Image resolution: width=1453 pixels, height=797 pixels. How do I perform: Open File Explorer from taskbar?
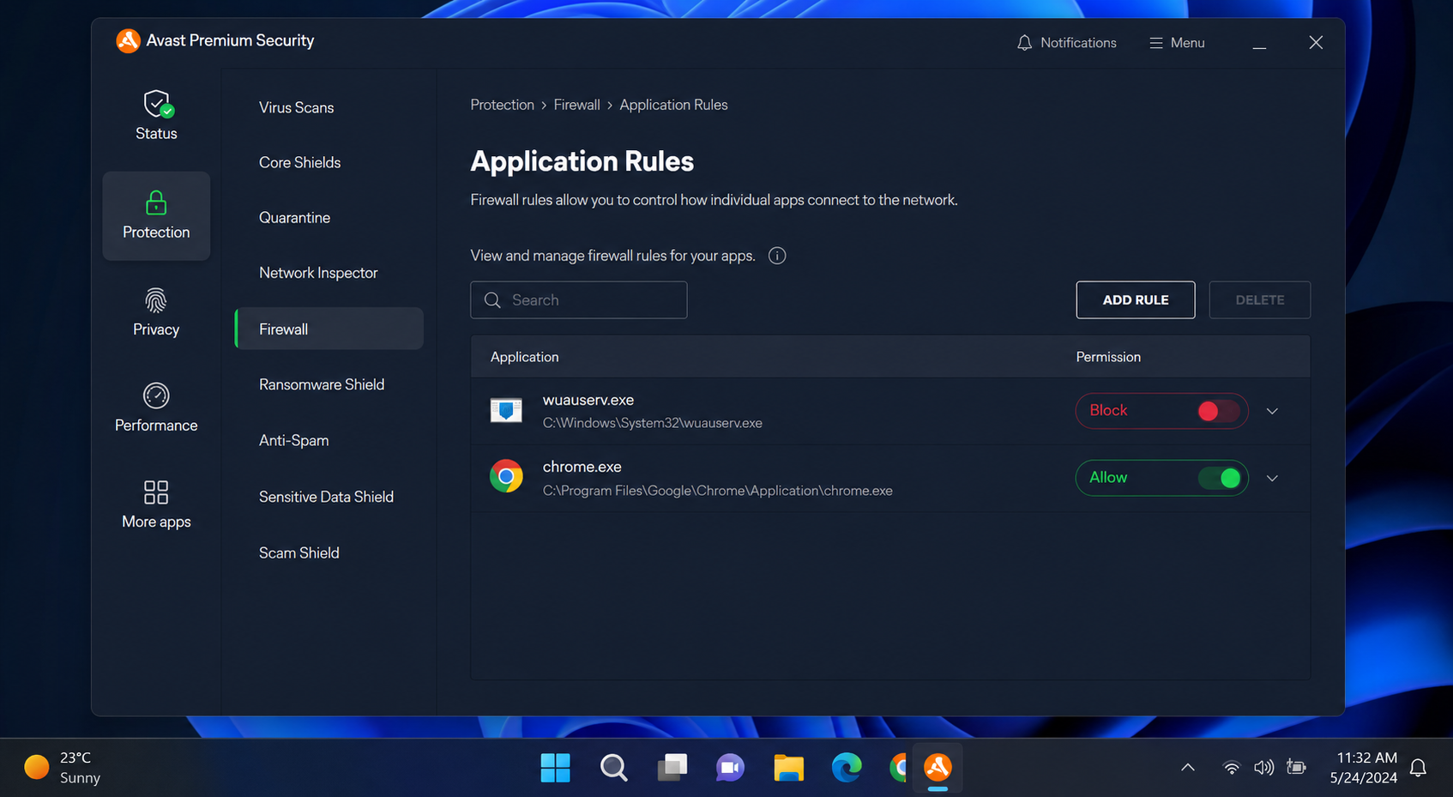click(x=788, y=768)
